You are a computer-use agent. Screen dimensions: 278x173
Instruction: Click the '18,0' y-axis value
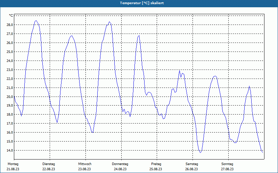coord(10,115)
